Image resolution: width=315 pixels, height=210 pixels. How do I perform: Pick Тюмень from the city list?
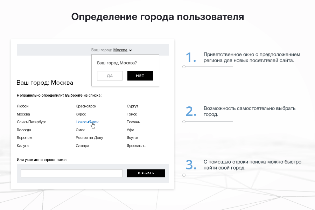(133, 122)
